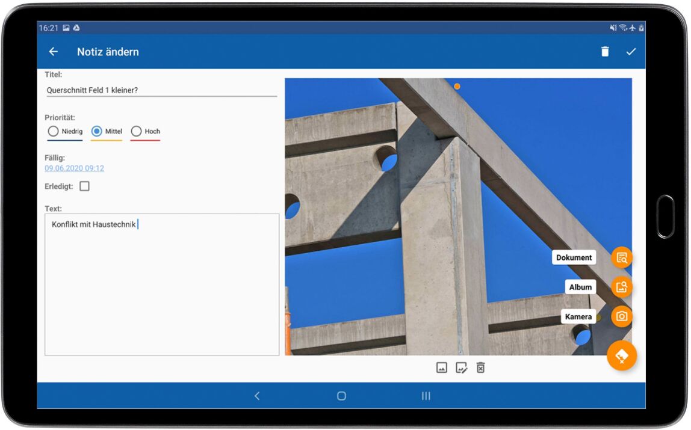Tap the Erledigt: label

[58, 186]
